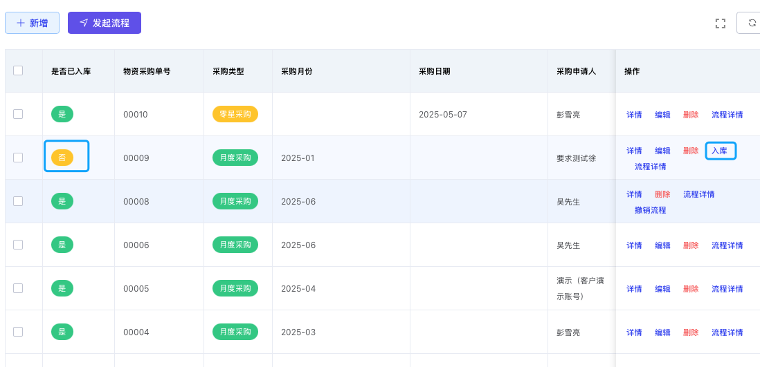Click 编辑 for order 00004
The image size is (760, 367).
(x=662, y=332)
